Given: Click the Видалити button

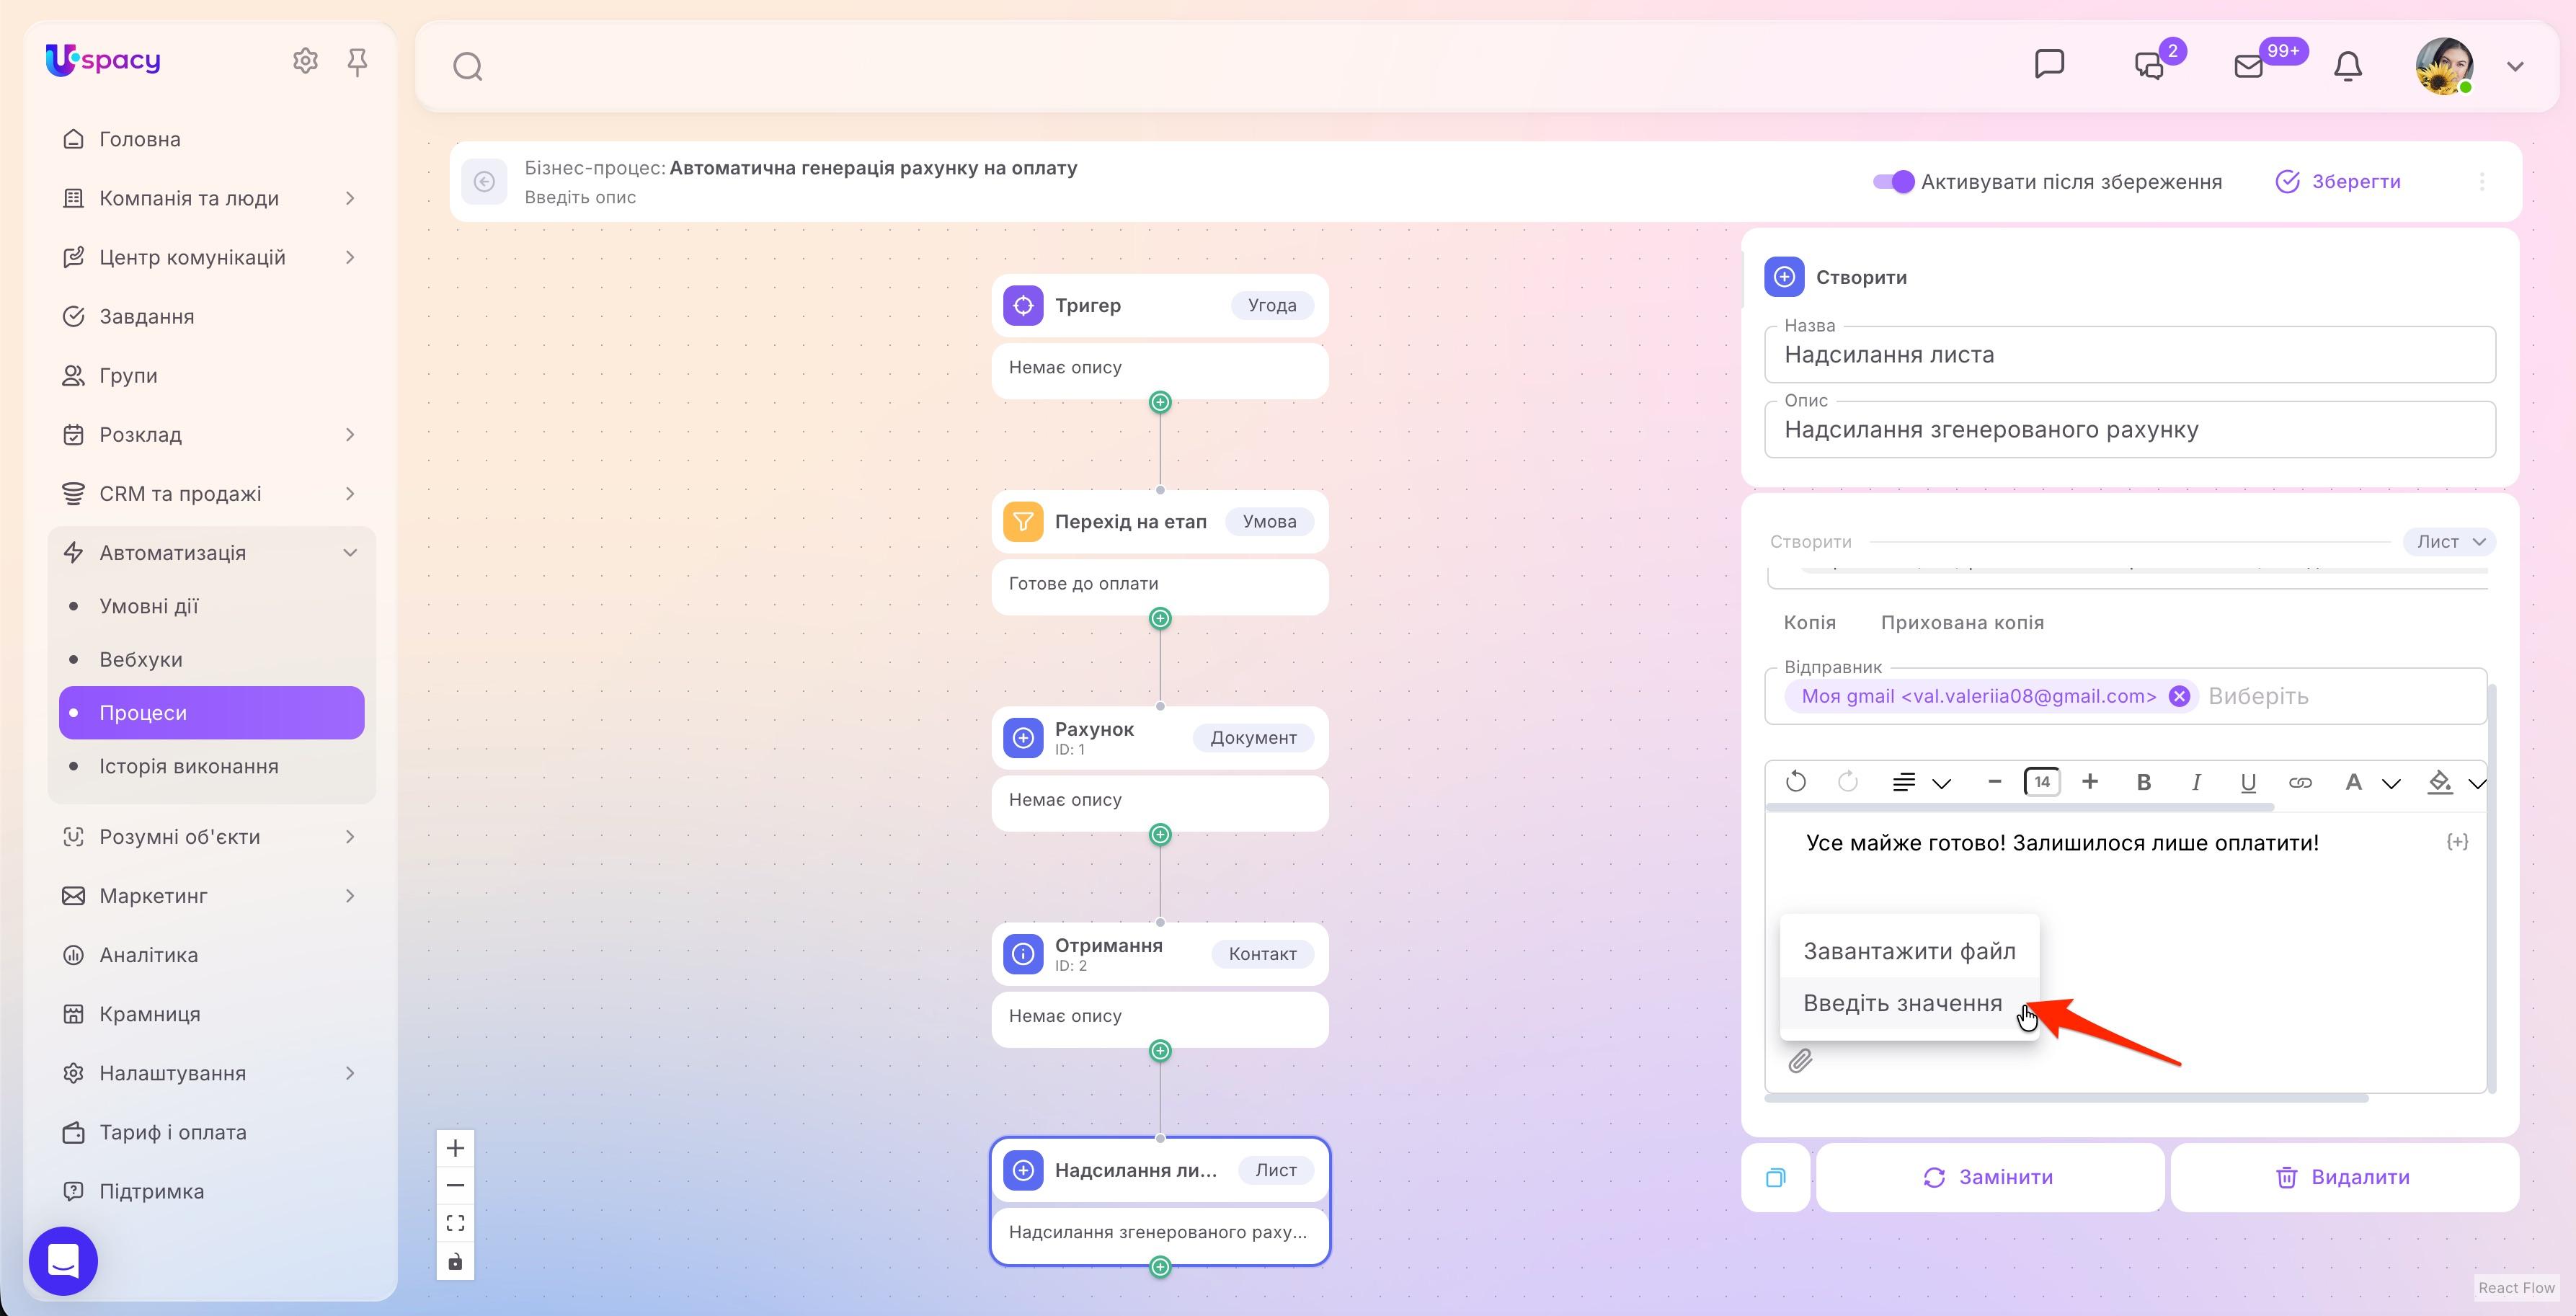Looking at the screenshot, I should pos(2344,1178).
